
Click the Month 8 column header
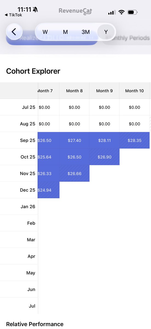(74, 91)
